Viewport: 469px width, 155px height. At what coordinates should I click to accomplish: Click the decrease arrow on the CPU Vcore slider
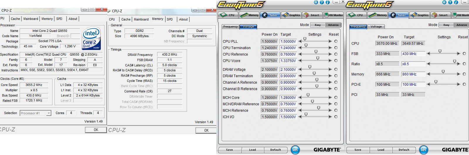click(x=300, y=61)
